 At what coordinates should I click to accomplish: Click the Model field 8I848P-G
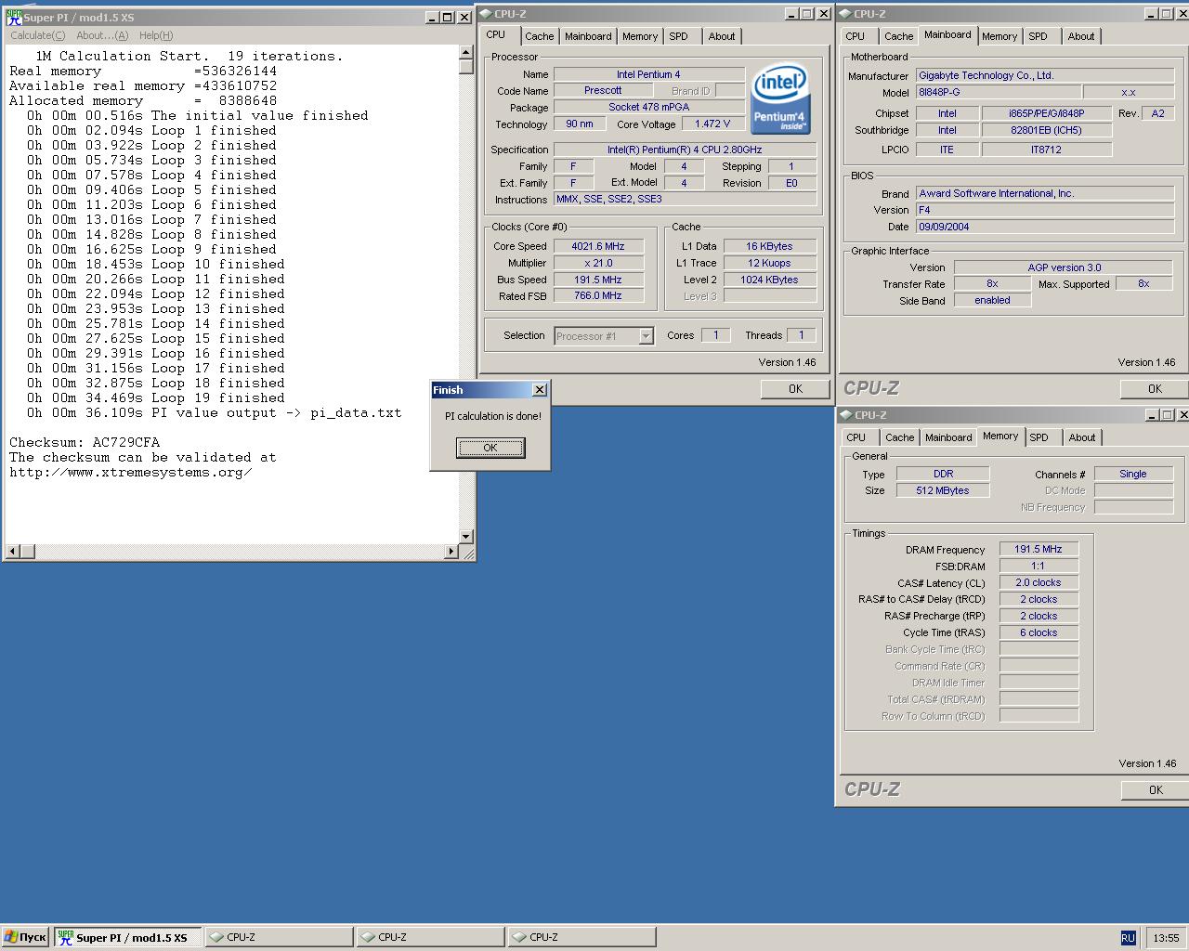click(x=998, y=92)
